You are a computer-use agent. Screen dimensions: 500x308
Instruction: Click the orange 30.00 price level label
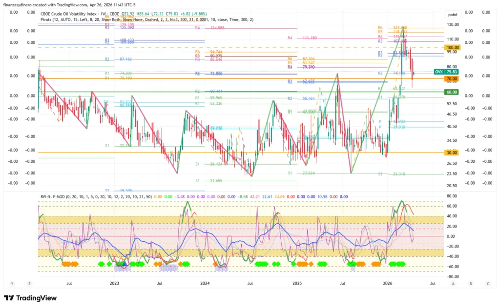(x=451, y=153)
